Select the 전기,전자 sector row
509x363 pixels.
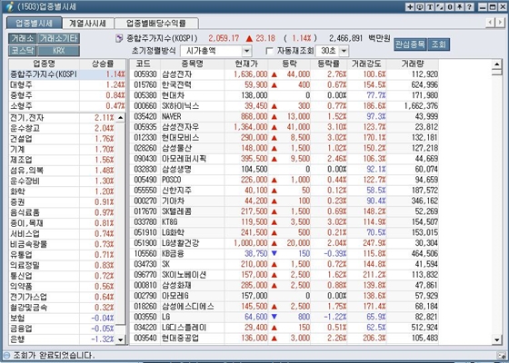[x=62, y=118]
